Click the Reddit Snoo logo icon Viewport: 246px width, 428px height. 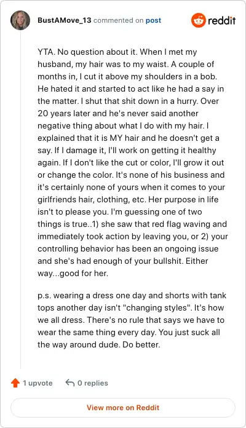tap(198, 20)
